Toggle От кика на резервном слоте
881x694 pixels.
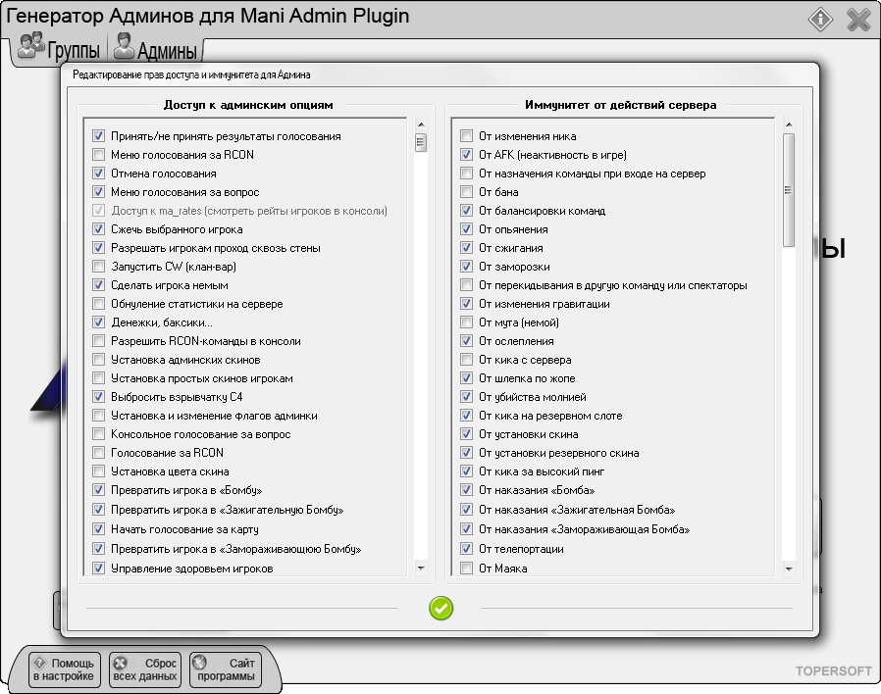pyautogui.click(x=466, y=416)
